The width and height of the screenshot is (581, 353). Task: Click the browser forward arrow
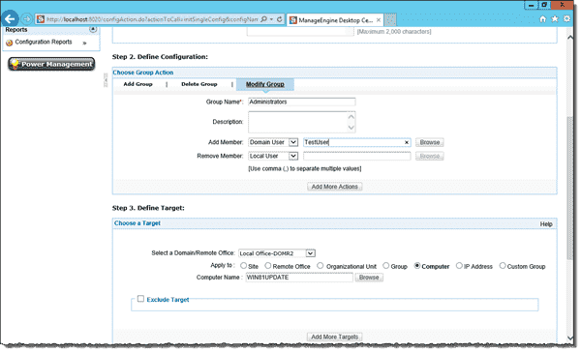(27, 19)
